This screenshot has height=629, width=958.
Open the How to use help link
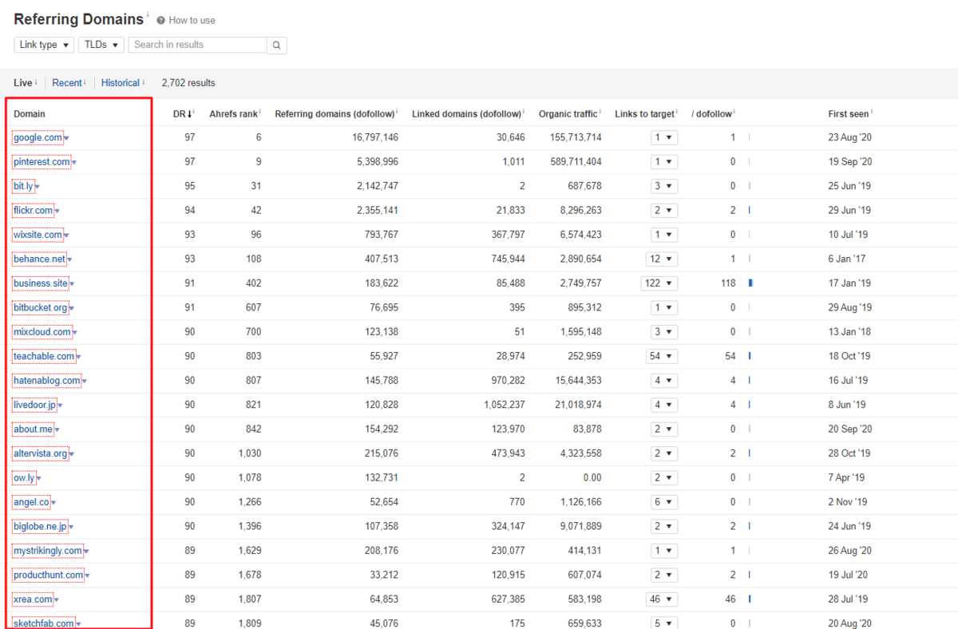tap(192, 21)
